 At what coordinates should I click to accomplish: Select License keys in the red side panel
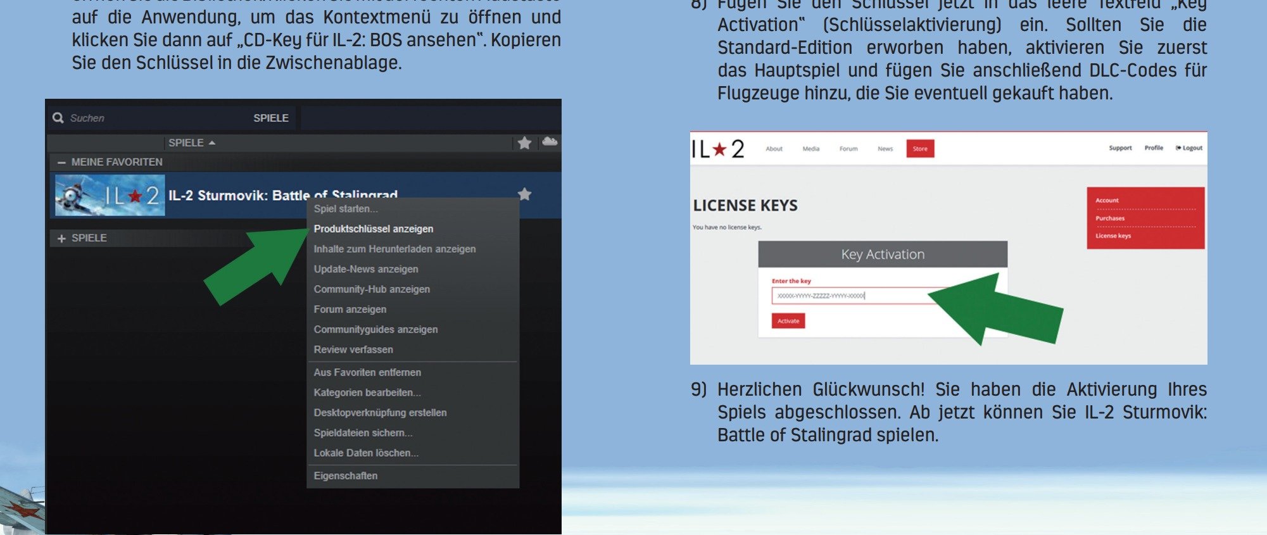pyautogui.click(x=1113, y=236)
